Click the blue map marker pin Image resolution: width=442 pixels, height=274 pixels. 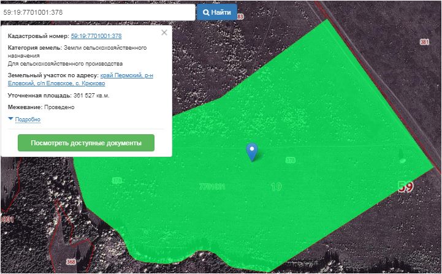pos(251,151)
